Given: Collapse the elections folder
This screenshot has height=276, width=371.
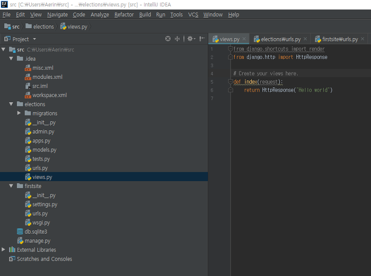Looking at the screenshot, I should click(x=11, y=104).
